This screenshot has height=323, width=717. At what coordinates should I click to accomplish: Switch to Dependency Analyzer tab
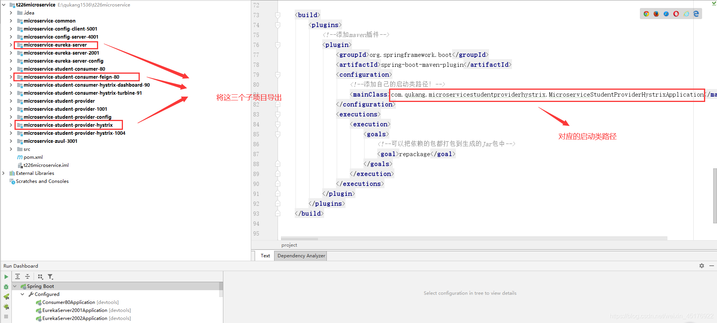click(x=301, y=256)
